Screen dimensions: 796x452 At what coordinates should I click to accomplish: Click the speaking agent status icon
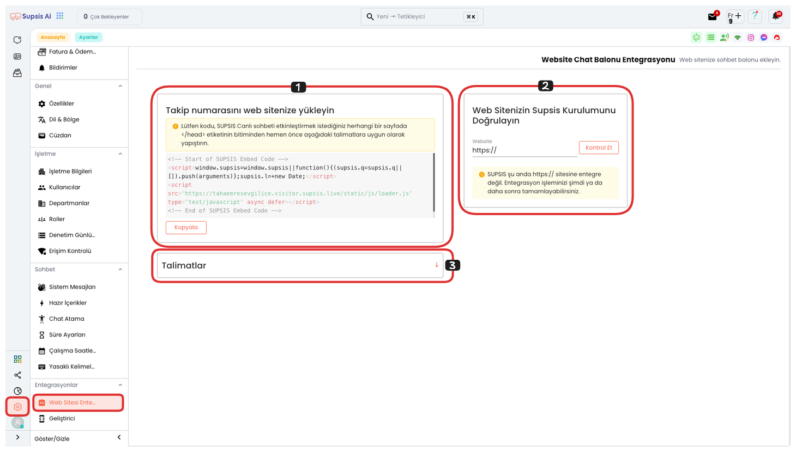click(x=724, y=38)
